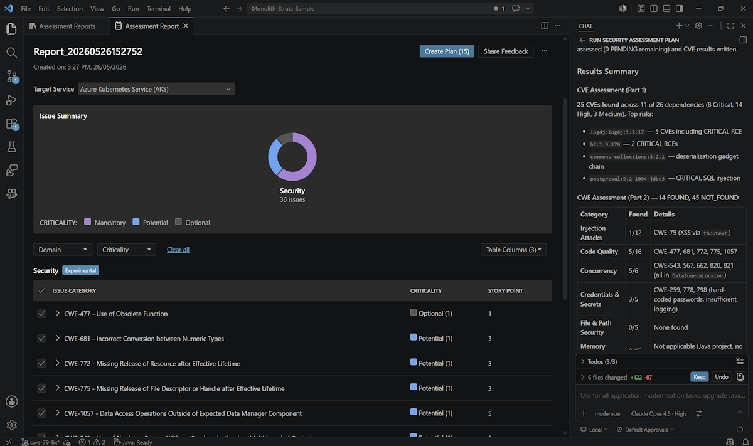Click the Mandatory purple legend swatch

pos(88,222)
